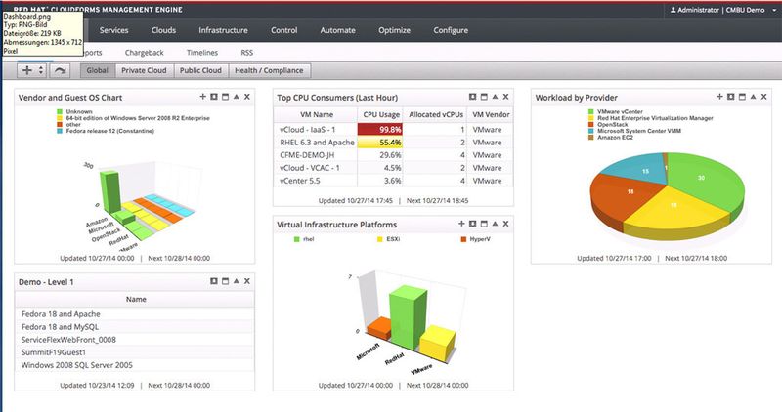This screenshot has height=412, width=782.
Task: Open Fedora 18 and Apache entry
Action: point(61,313)
